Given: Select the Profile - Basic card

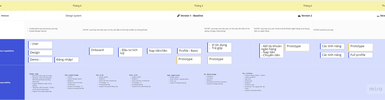Looking at the screenshot, I should pos(189,51).
